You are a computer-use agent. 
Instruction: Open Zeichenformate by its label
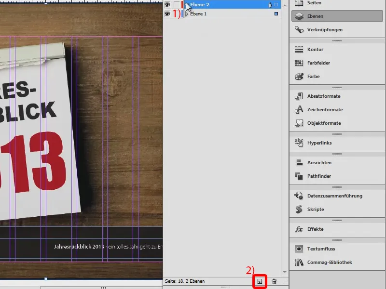coord(325,110)
